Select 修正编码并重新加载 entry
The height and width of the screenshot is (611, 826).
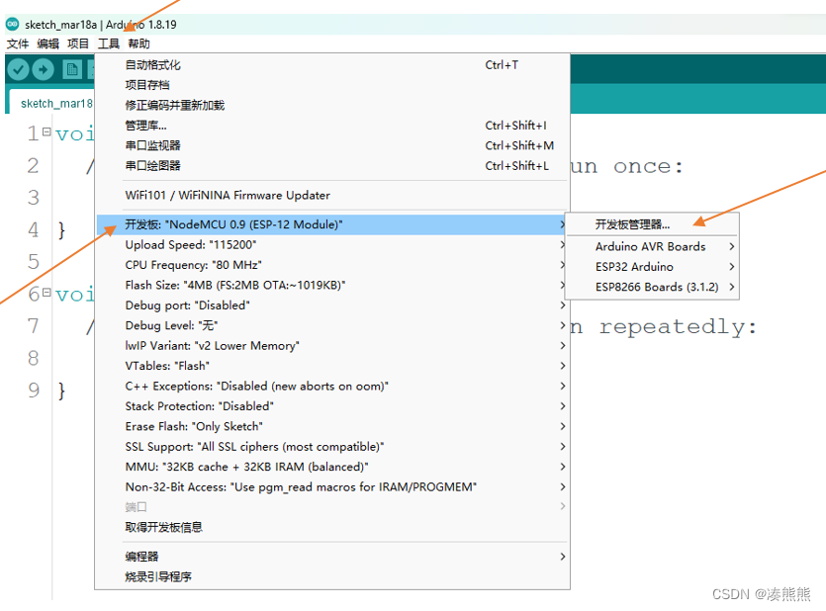[x=333, y=105]
